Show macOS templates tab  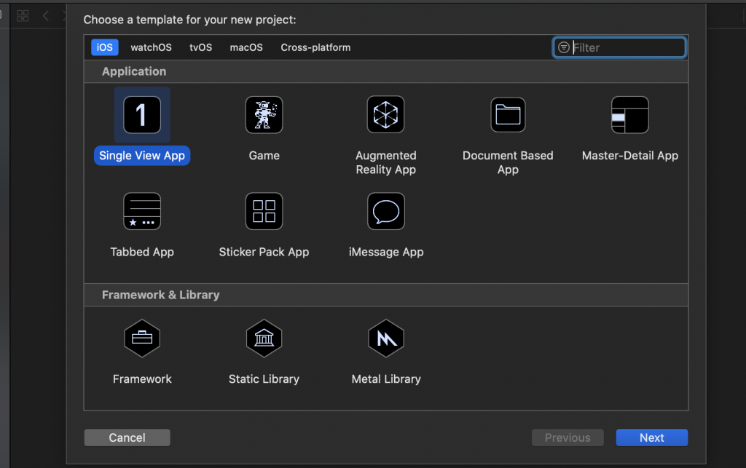coord(246,47)
